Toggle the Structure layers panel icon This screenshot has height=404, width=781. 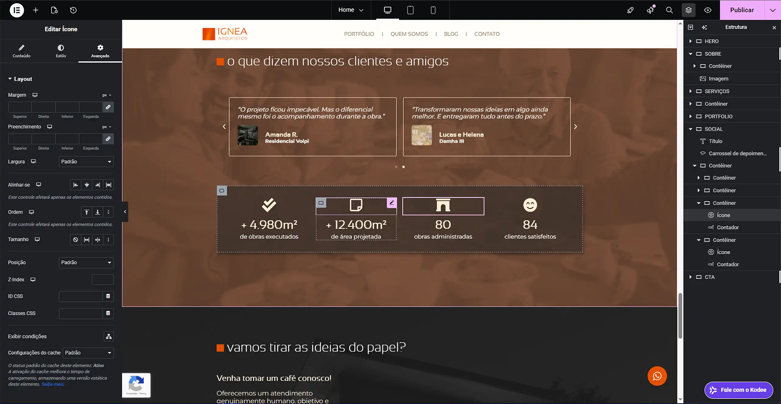pos(689,10)
